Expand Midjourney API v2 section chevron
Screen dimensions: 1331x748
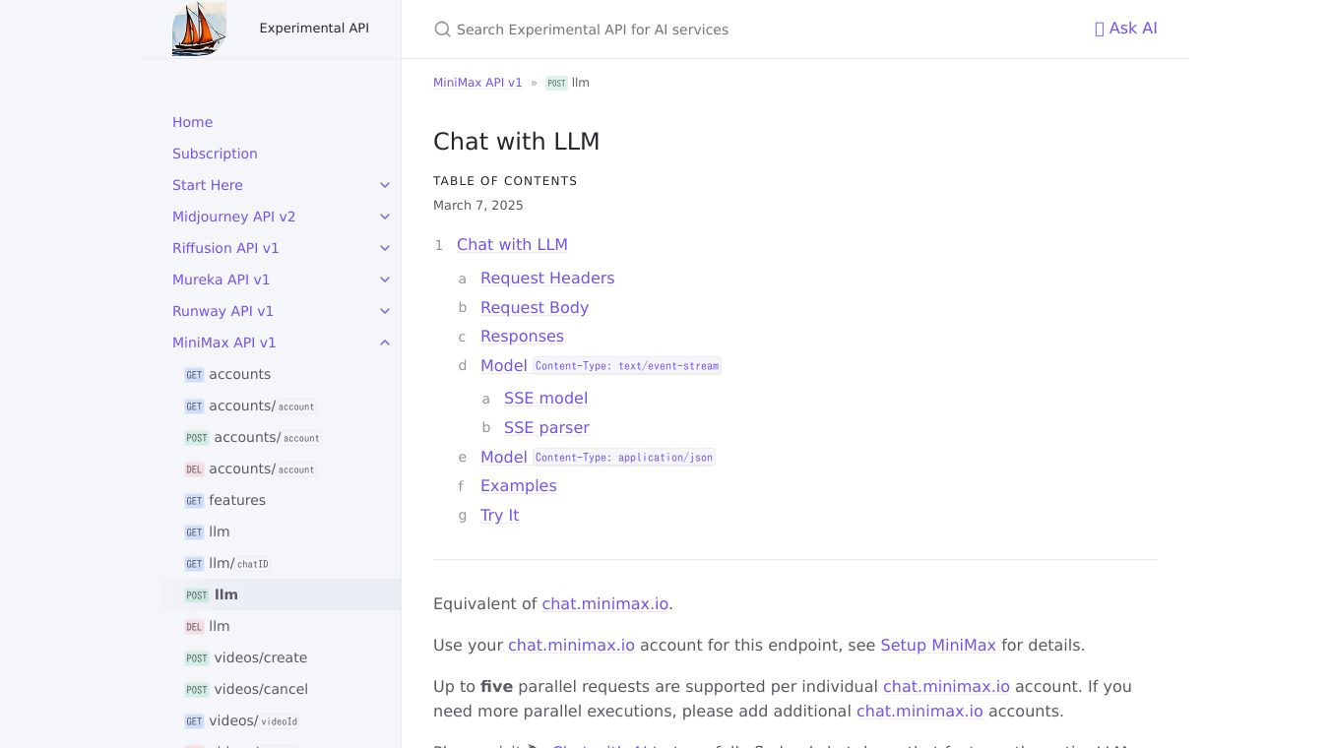coord(385,217)
